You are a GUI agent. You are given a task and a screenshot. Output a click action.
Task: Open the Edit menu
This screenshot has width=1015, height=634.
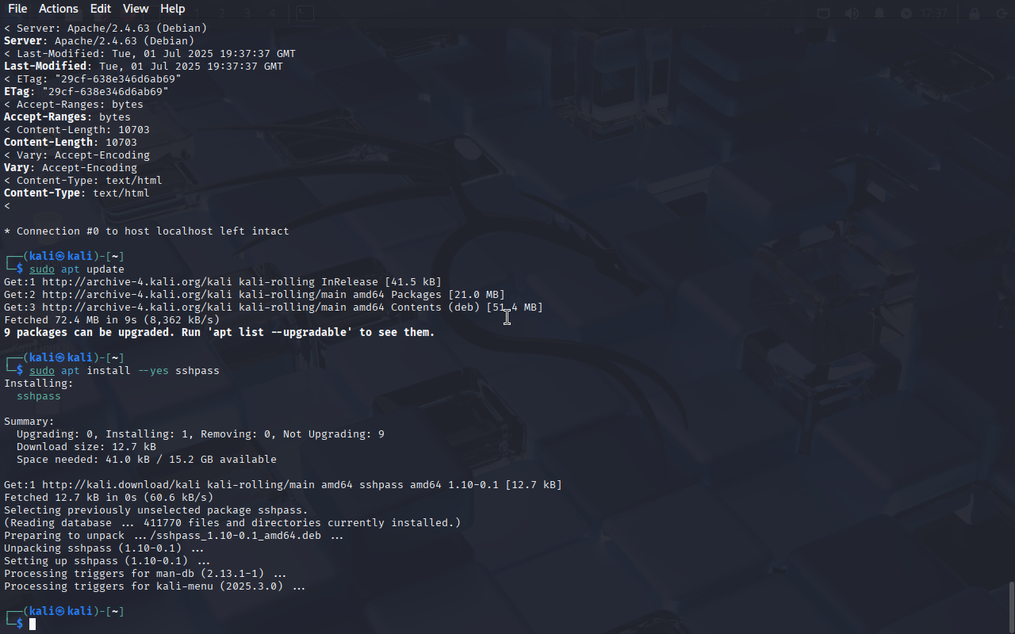[101, 9]
